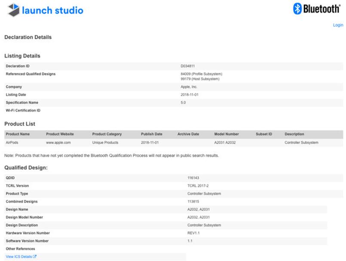
Task: Click the 84009 (Profile Subsystem) entry
Action: (202, 74)
